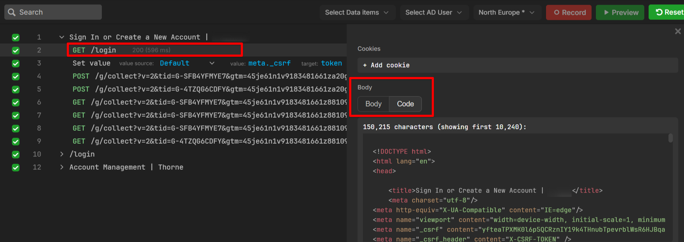Screen dimensions: 684x242
Task: Click the response body scrollbar
Action: [x=670, y=138]
